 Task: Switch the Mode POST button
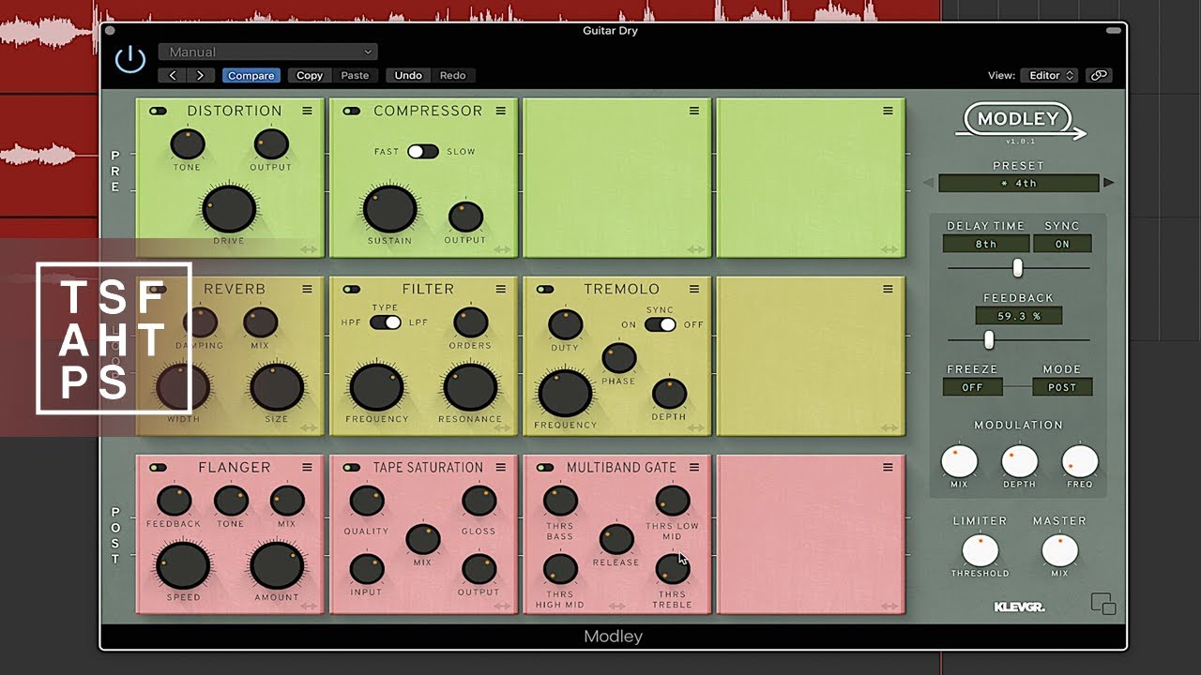click(1062, 387)
